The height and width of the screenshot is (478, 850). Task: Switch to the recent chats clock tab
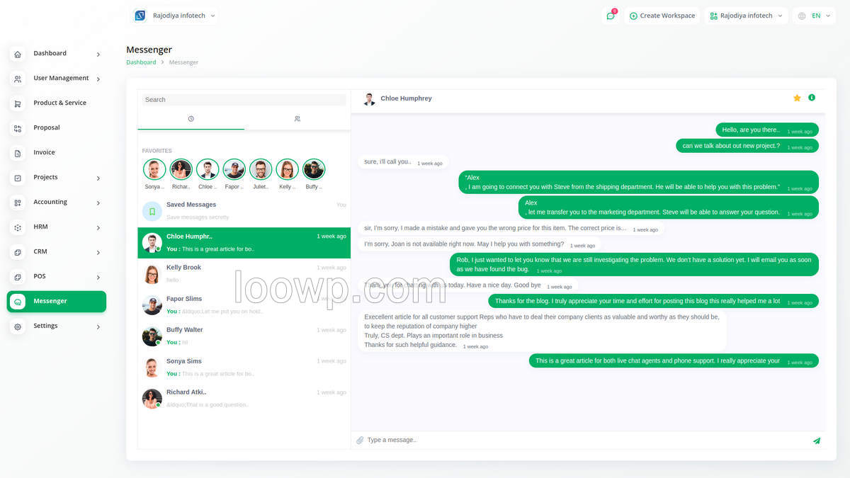(x=191, y=119)
